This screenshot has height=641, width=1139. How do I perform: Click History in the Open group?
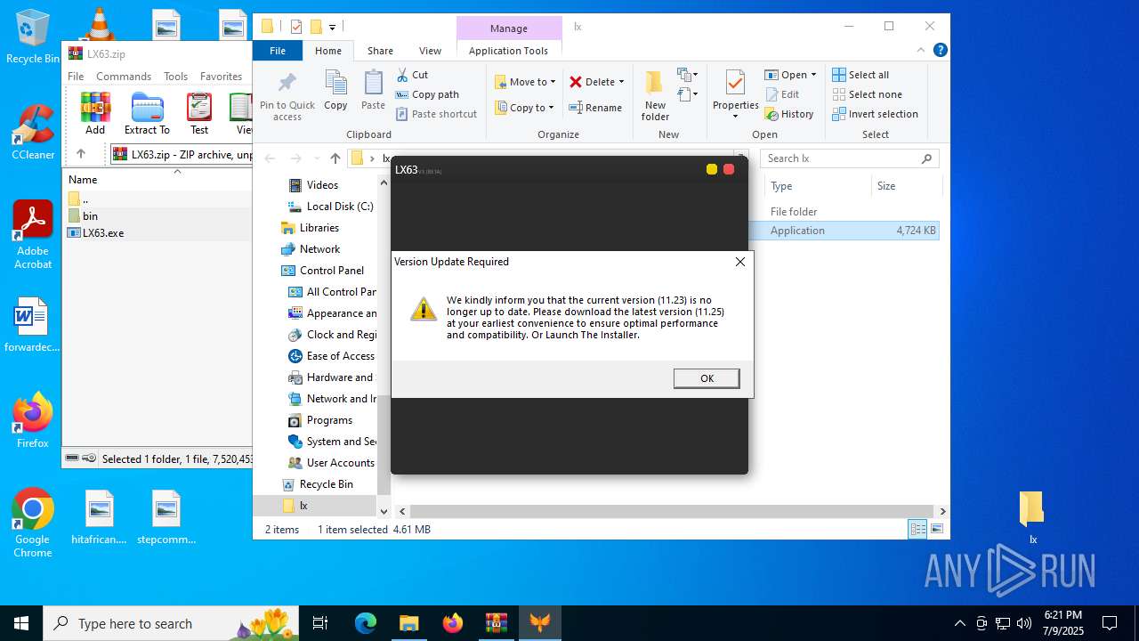click(x=789, y=114)
